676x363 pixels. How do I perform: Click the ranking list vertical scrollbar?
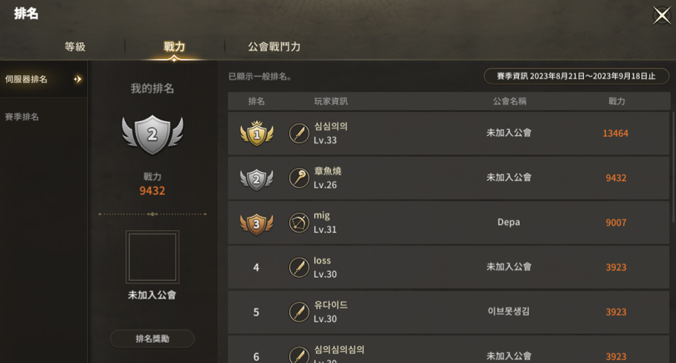pos(674,167)
